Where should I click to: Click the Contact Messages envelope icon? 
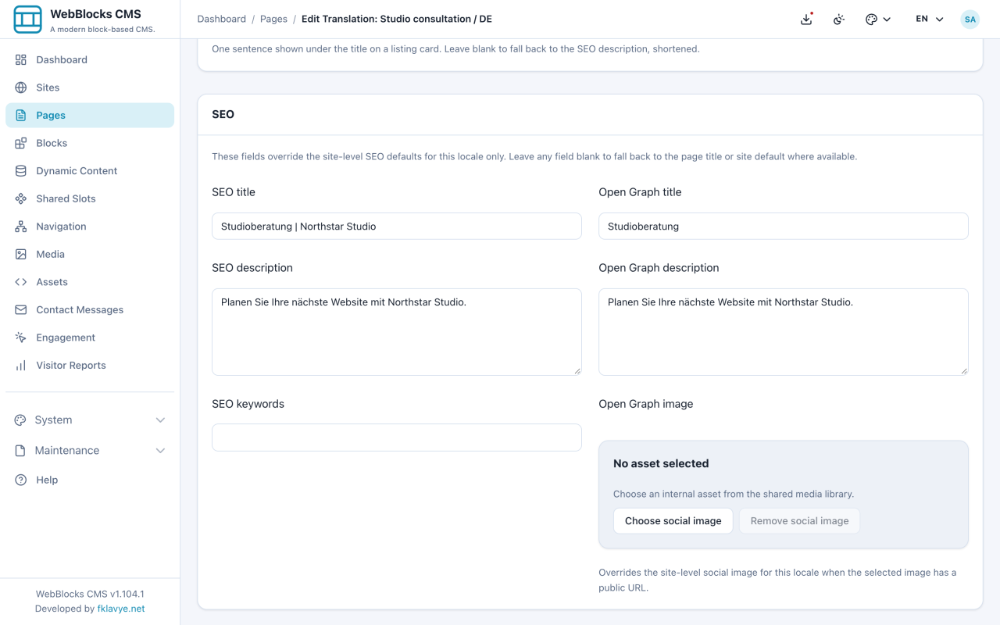pyautogui.click(x=21, y=310)
